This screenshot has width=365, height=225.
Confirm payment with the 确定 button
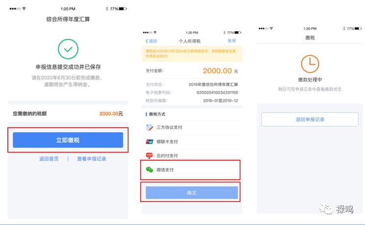click(x=192, y=193)
